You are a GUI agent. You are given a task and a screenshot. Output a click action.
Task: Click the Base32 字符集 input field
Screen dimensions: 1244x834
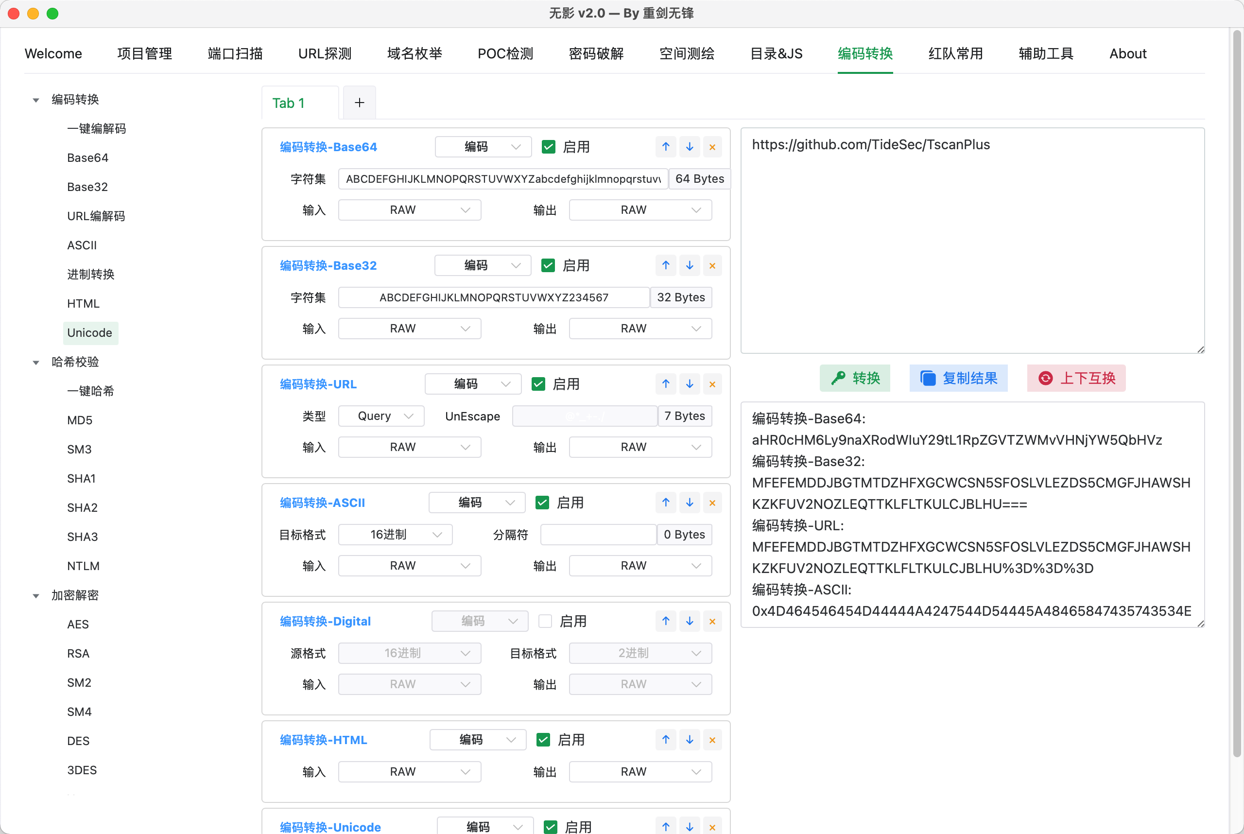[x=494, y=297]
